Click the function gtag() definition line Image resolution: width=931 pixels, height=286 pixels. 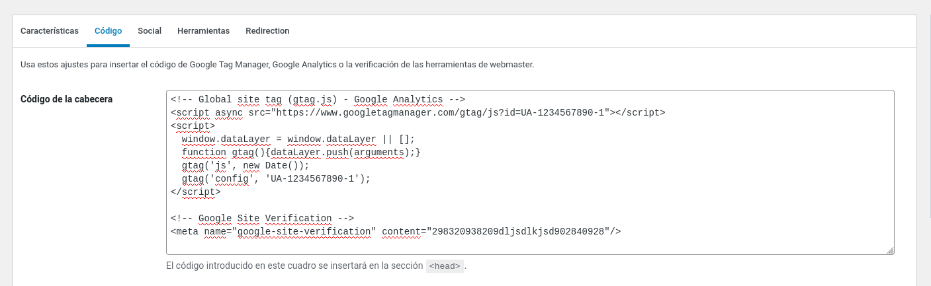(x=301, y=153)
